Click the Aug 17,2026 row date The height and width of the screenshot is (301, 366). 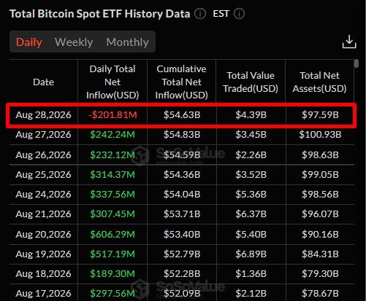coord(43,294)
